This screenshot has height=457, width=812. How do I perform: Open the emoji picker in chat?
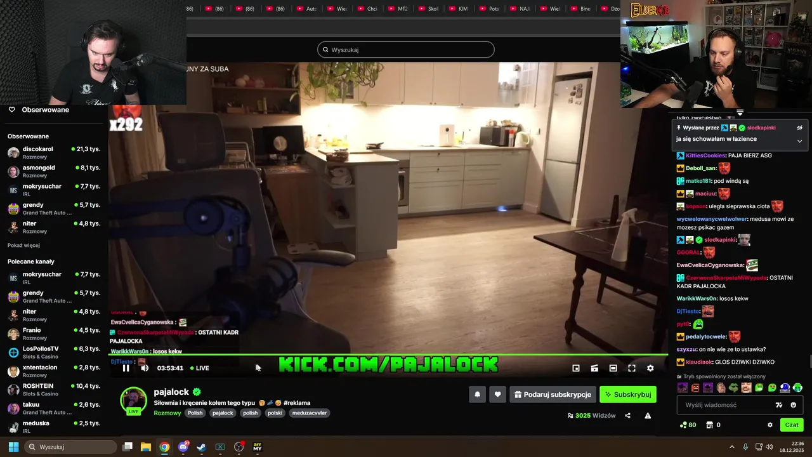793,405
